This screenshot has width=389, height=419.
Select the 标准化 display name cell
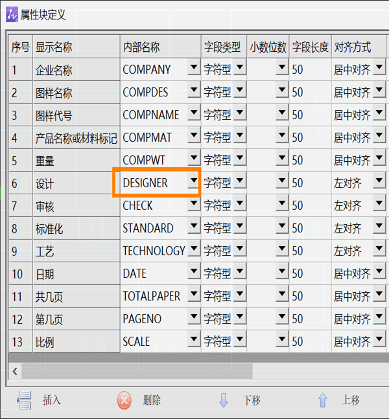[x=77, y=229]
